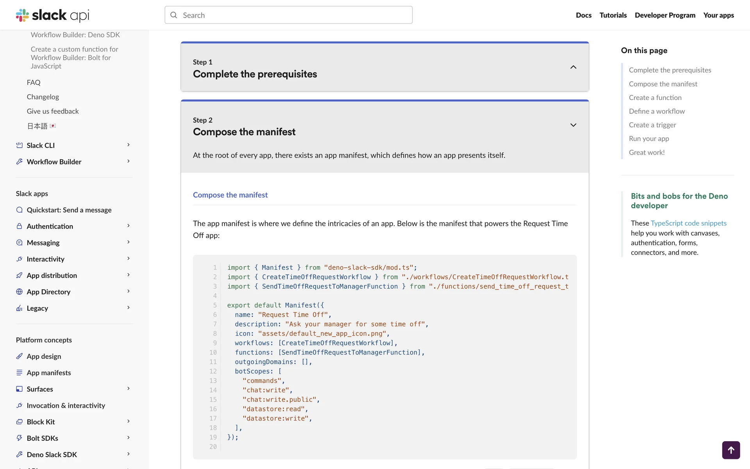This screenshot has height=469, width=750.
Task: Click the search magnifier icon
Action: (174, 15)
